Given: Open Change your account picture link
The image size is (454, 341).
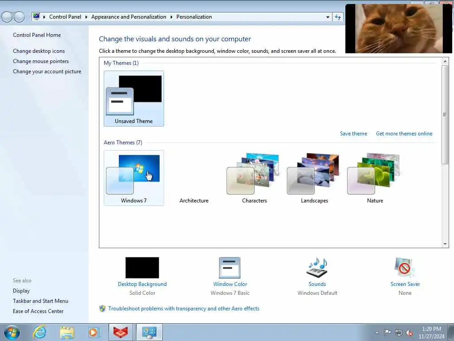Looking at the screenshot, I should pyautogui.click(x=47, y=71).
